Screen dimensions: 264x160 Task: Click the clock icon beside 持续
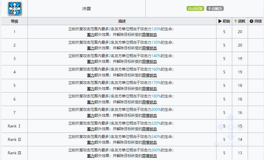(251, 21)
